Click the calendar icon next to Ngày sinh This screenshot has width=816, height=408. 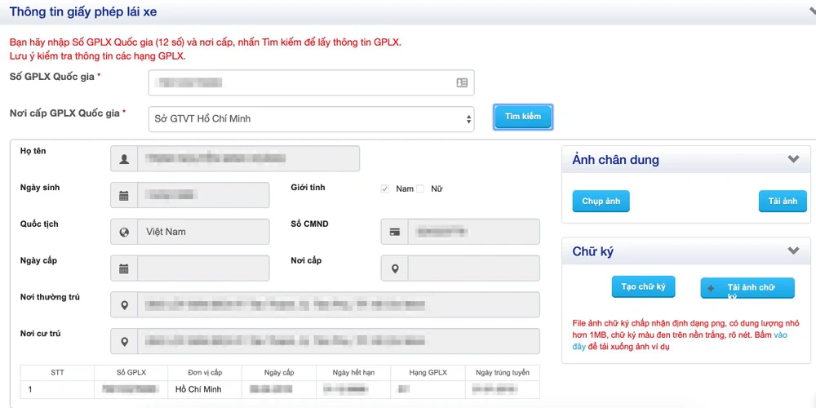pos(124,196)
